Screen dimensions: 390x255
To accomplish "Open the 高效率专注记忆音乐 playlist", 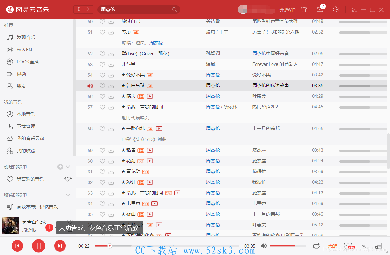I will coord(37,207).
